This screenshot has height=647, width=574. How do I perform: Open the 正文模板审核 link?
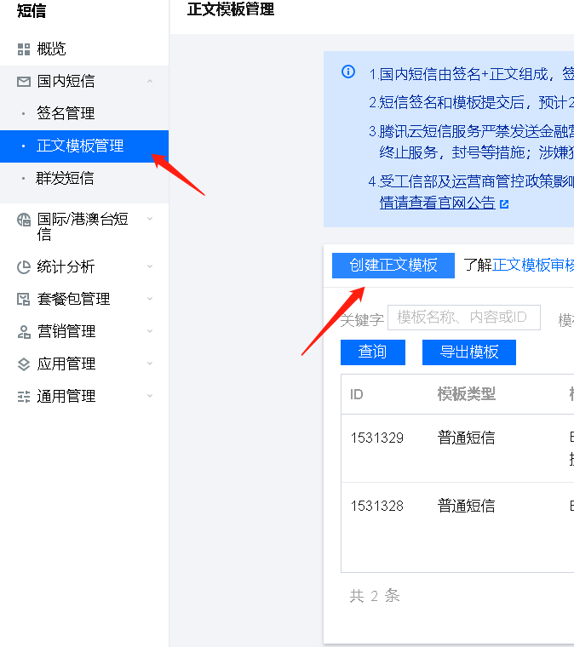click(533, 265)
